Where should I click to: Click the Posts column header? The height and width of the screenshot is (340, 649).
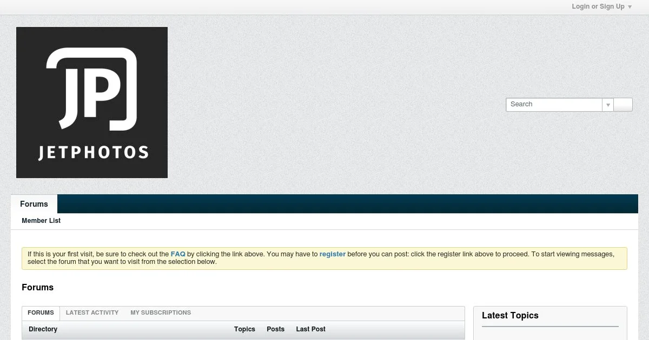click(x=275, y=329)
